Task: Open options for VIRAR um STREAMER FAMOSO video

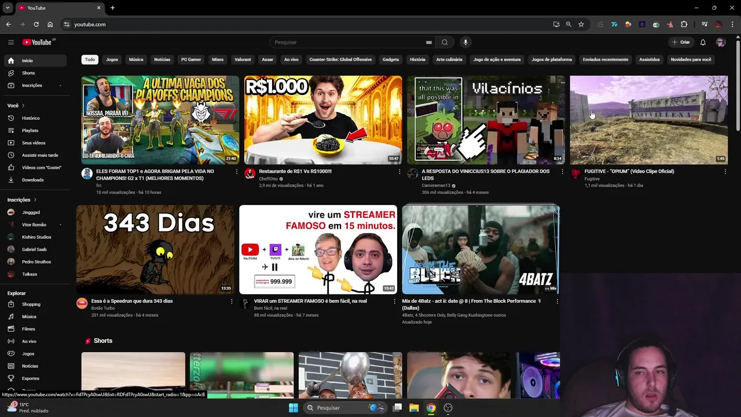Action: (x=394, y=301)
